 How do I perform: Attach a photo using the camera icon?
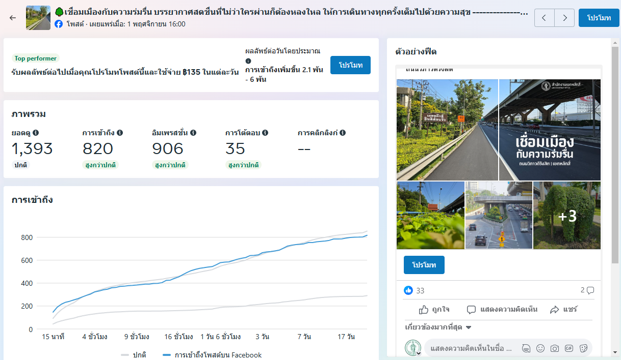[x=555, y=348]
